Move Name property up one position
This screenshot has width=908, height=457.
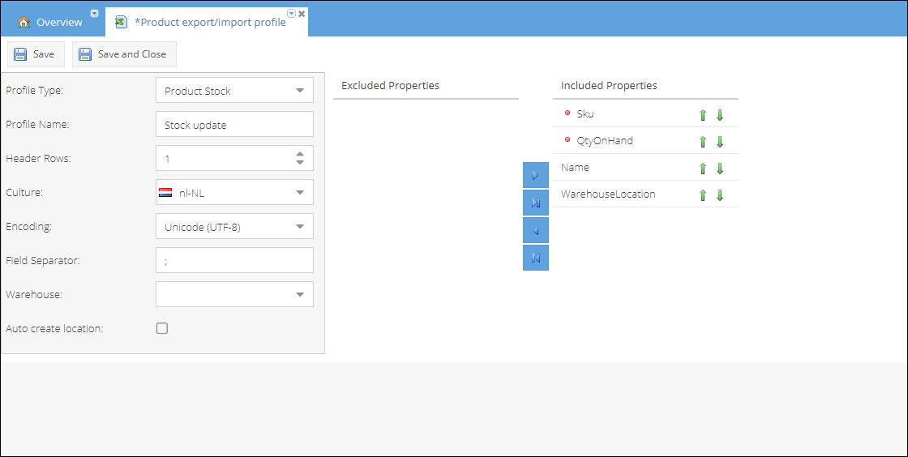point(703,169)
